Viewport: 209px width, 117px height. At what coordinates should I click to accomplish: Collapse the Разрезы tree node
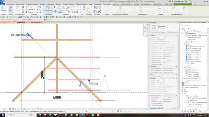click(183, 79)
